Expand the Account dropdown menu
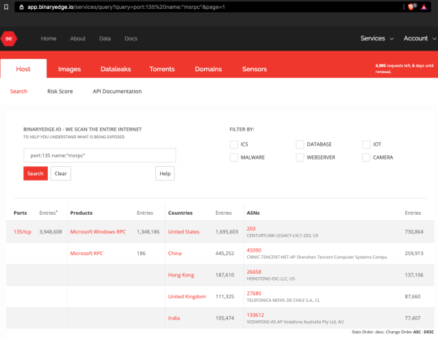 [420, 38]
